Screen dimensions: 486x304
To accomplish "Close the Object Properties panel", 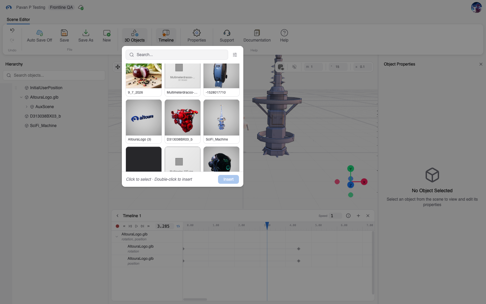I will coord(481,64).
